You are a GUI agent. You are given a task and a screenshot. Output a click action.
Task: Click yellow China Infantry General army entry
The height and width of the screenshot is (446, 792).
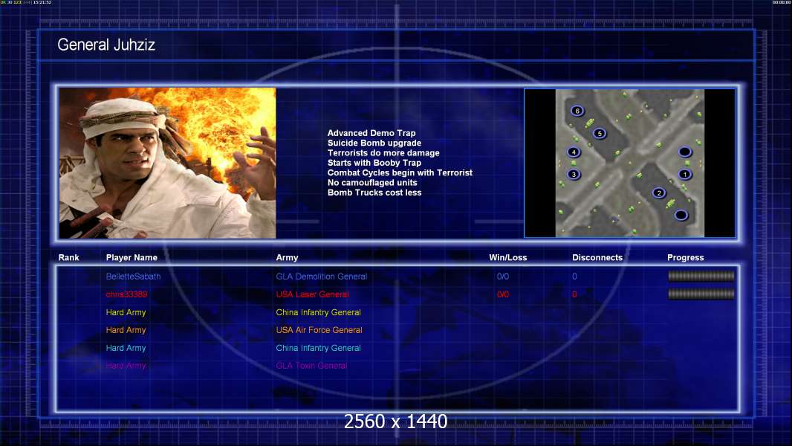(318, 312)
